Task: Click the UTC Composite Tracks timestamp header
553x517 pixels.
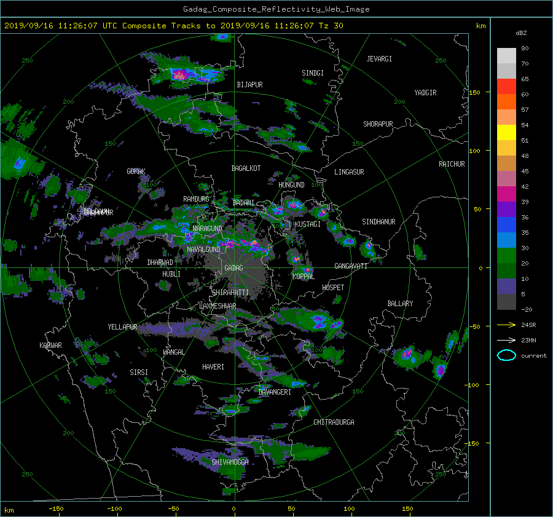Action: click(173, 26)
